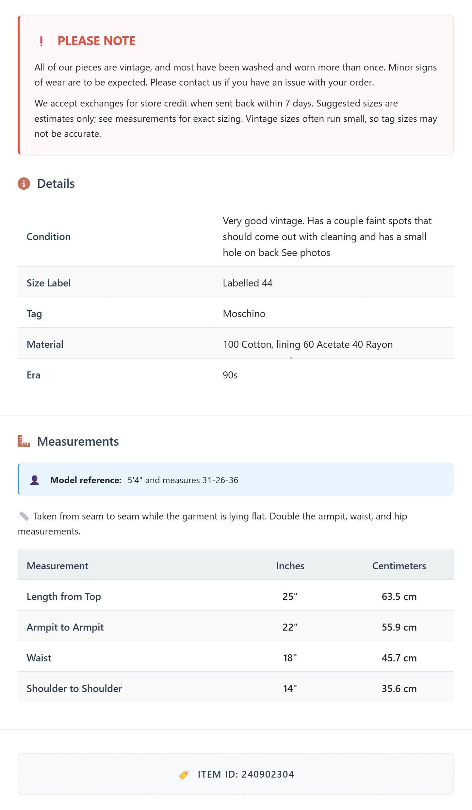Viewport: 472px width, 810px height.
Task: Click the Details section heading
Action: [x=56, y=183]
